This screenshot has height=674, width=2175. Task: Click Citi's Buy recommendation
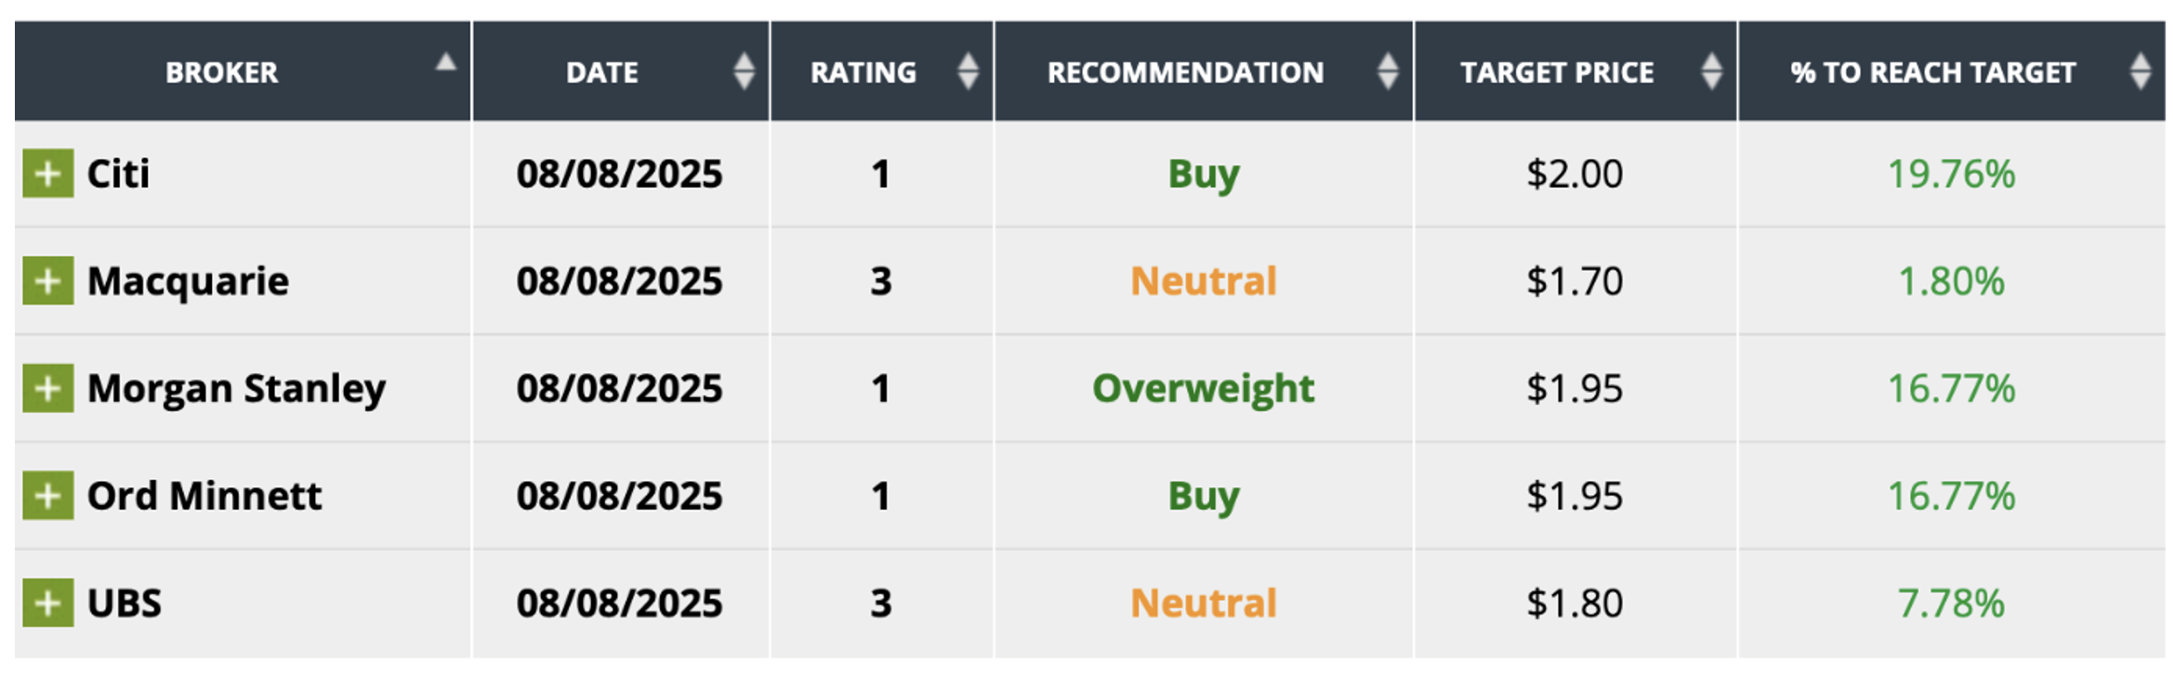click(1203, 174)
